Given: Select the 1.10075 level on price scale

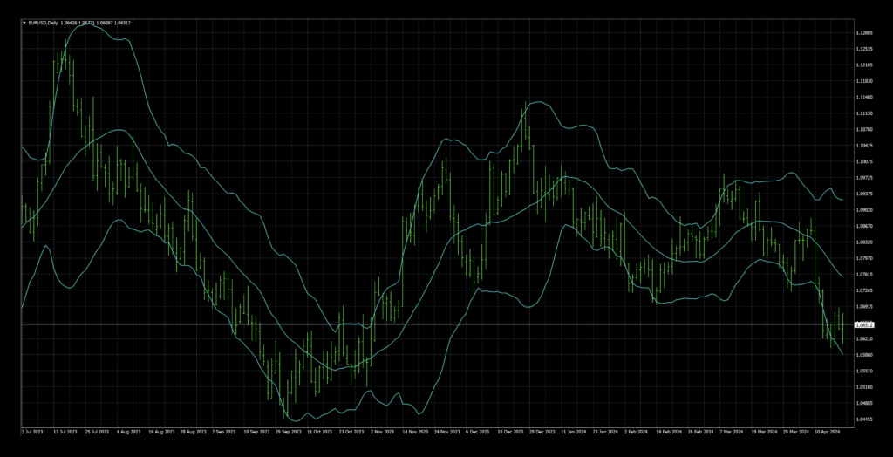Looking at the screenshot, I should point(865,161).
